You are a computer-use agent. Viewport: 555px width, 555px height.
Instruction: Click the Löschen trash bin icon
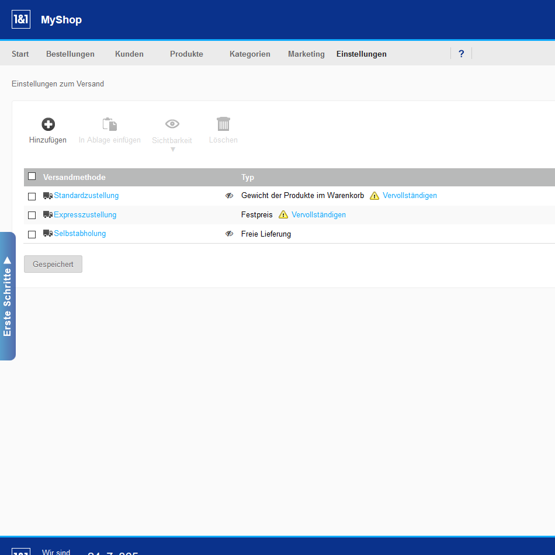click(223, 124)
